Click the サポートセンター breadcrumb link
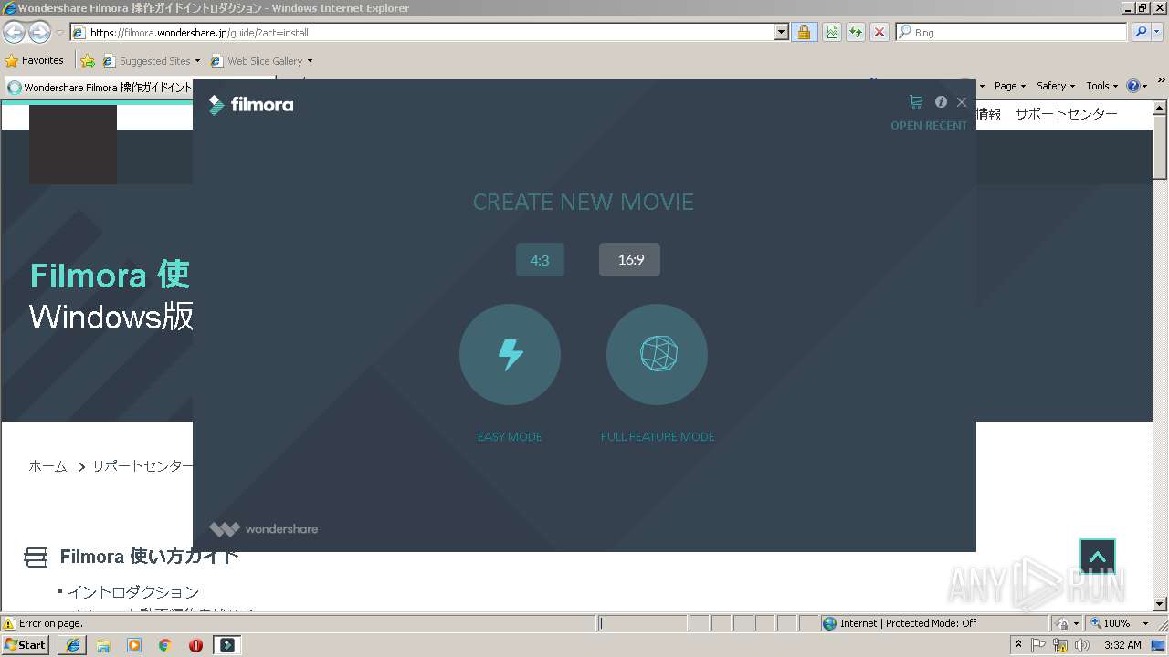Screen dimensions: 1169x657 (x=143, y=466)
